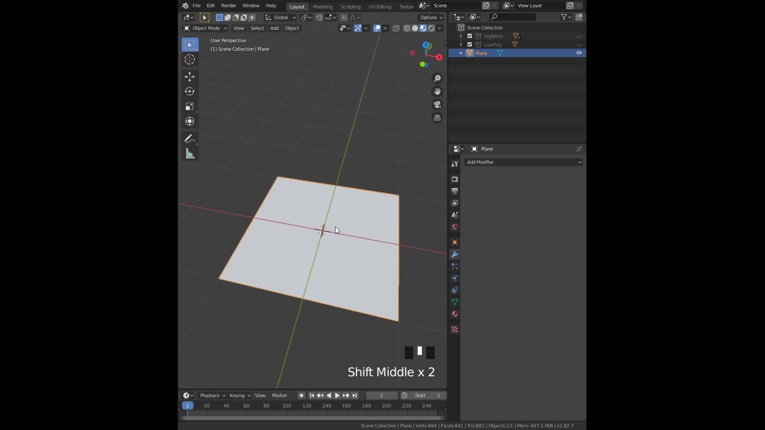Hide the Plane object with its eye toggle

pyautogui.click(x=579, y=53)
